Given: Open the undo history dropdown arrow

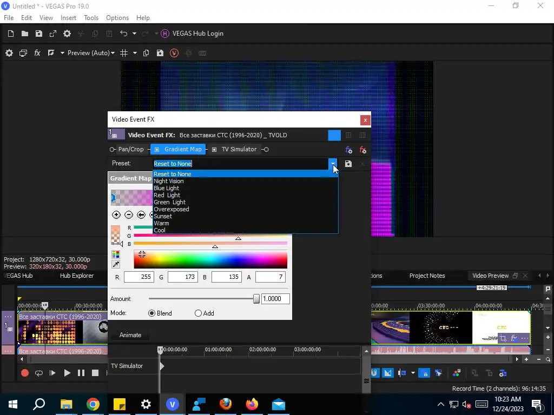Looking at the screenshot, I should tap(134, 34).
